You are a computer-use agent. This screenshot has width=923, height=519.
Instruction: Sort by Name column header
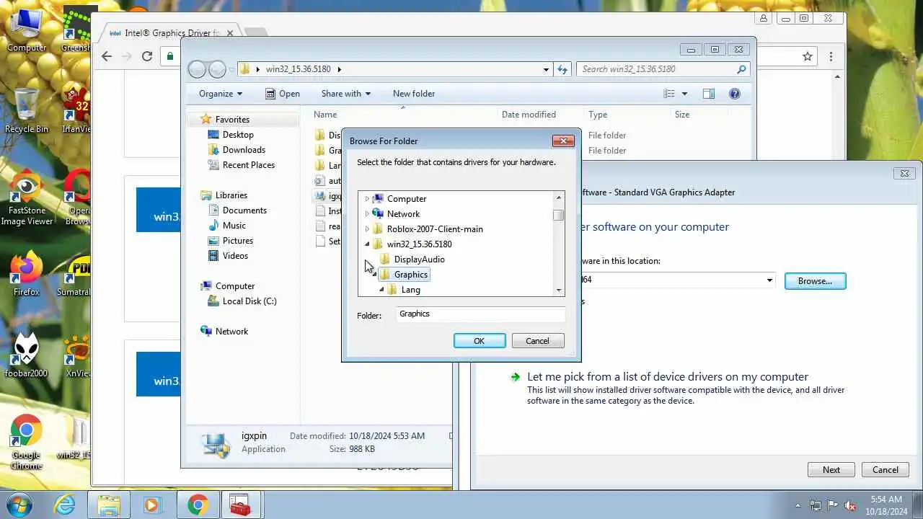pyautogui.click(x=325, y=115)
